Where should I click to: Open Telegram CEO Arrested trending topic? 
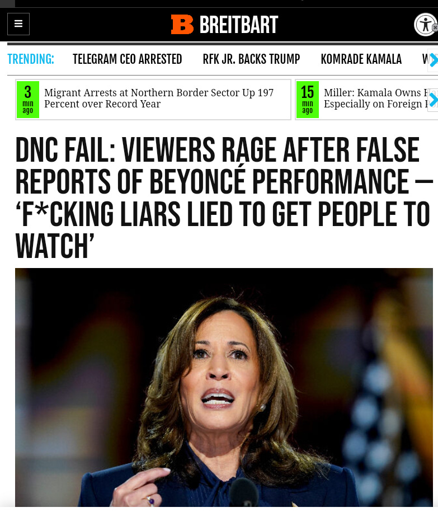[128, 59]
